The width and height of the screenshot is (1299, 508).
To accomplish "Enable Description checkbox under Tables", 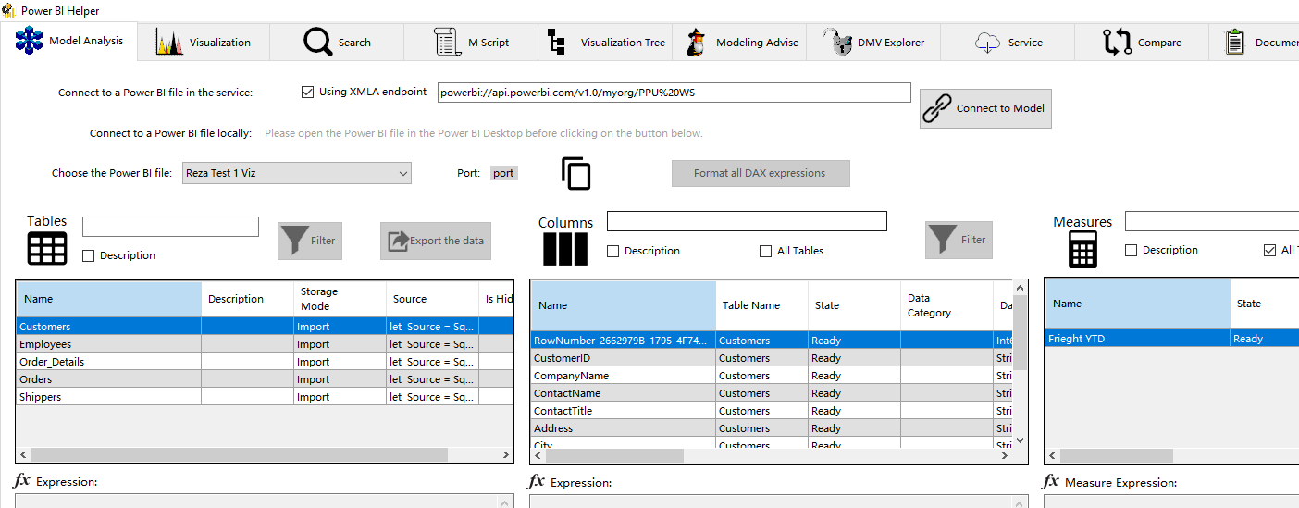I will point(89,256).
